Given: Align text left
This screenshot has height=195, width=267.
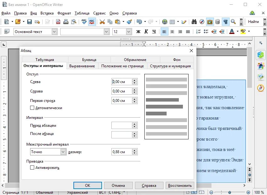Looking at the screenshot, I should tap(164, 31).
